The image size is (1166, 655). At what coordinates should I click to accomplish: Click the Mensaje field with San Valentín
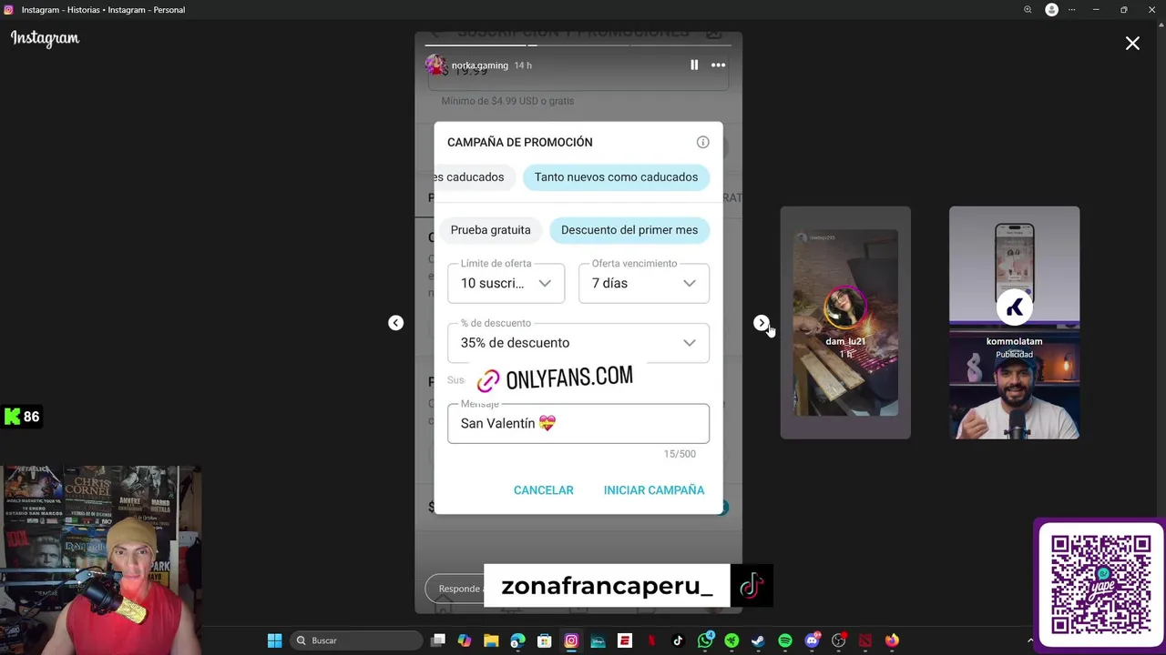(578, 423)
